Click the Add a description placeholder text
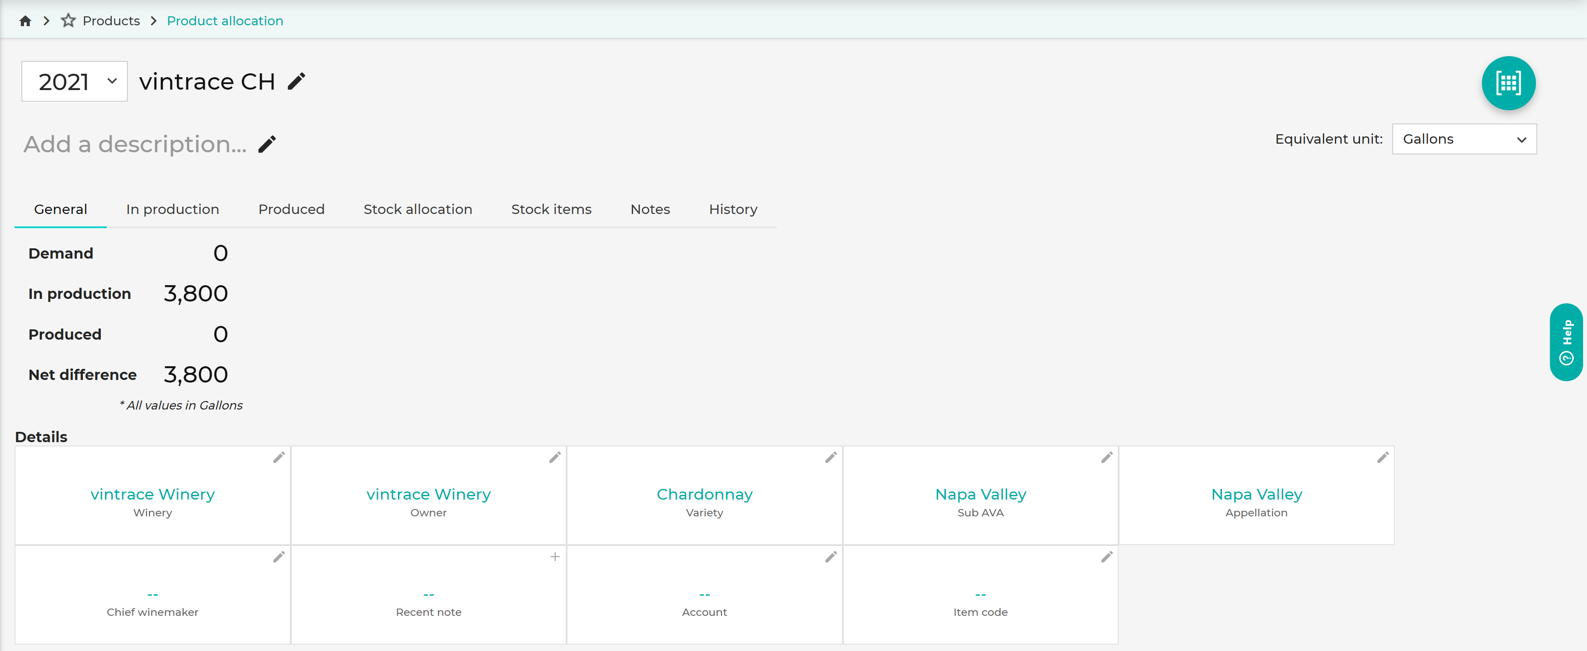This screenshot has height=651, width=1587. coord(135,144)
